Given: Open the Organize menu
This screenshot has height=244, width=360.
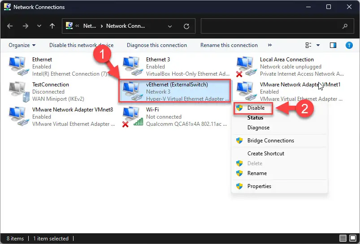Looking at the screenshot, I should coord(22,45).
